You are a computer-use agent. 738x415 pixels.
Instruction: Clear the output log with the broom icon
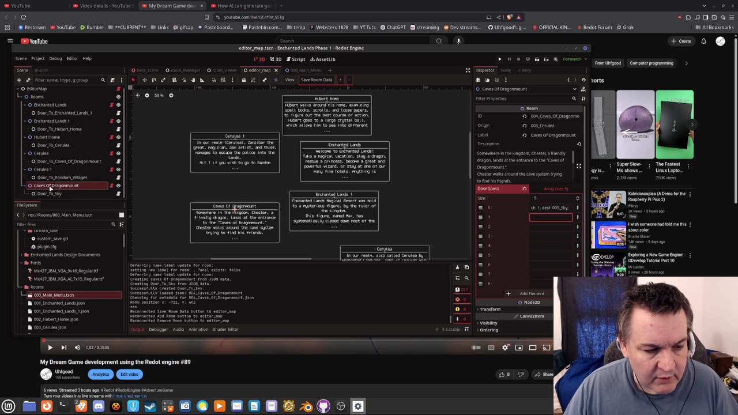click(457, 267)
